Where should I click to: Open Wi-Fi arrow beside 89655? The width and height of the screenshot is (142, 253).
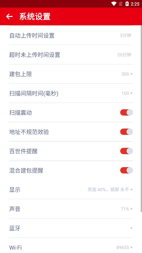132,247
